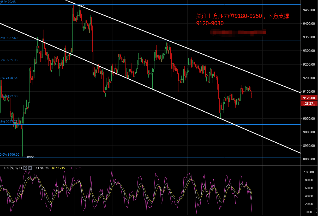Click the 28:37 candle countdown timer
Viewport: 318px width, 216px height.
[309, 104]
